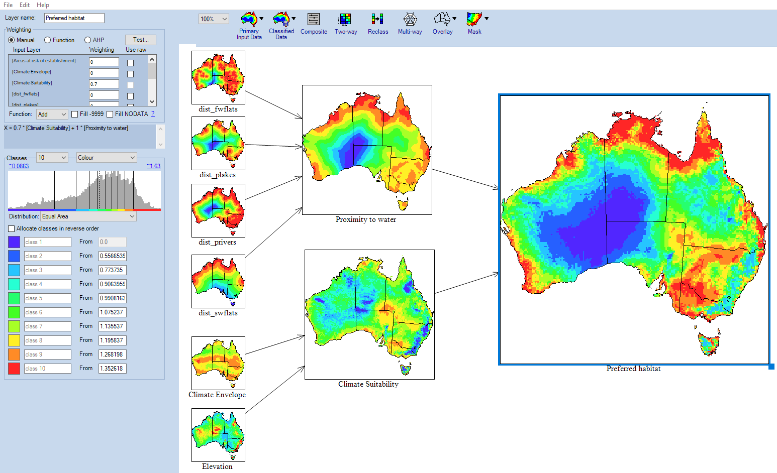
Task: Select the Function weighting radio button
Action: click(47, 40)
